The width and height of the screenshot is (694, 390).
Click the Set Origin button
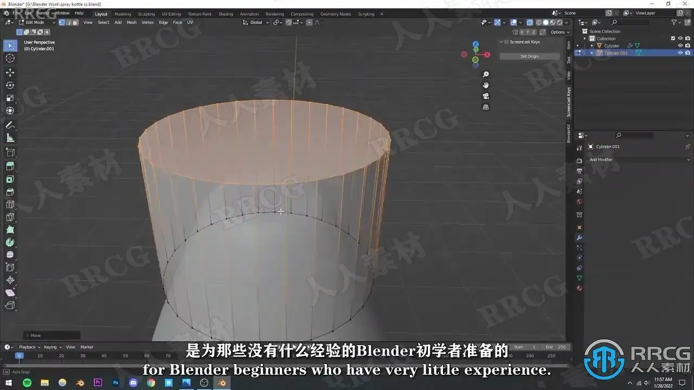(x=530, y=56)
